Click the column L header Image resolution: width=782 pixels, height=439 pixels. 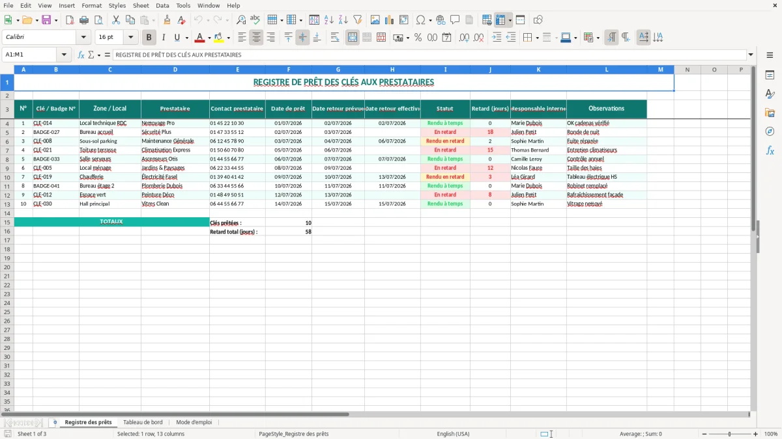coord(607,69)
